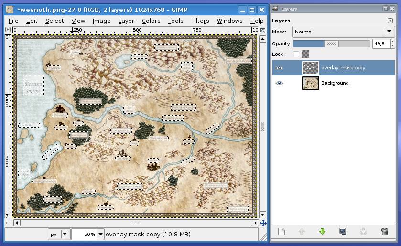Delete the layer with trash icon
This screenshot has height=246, width=401.
pos(384,232)
